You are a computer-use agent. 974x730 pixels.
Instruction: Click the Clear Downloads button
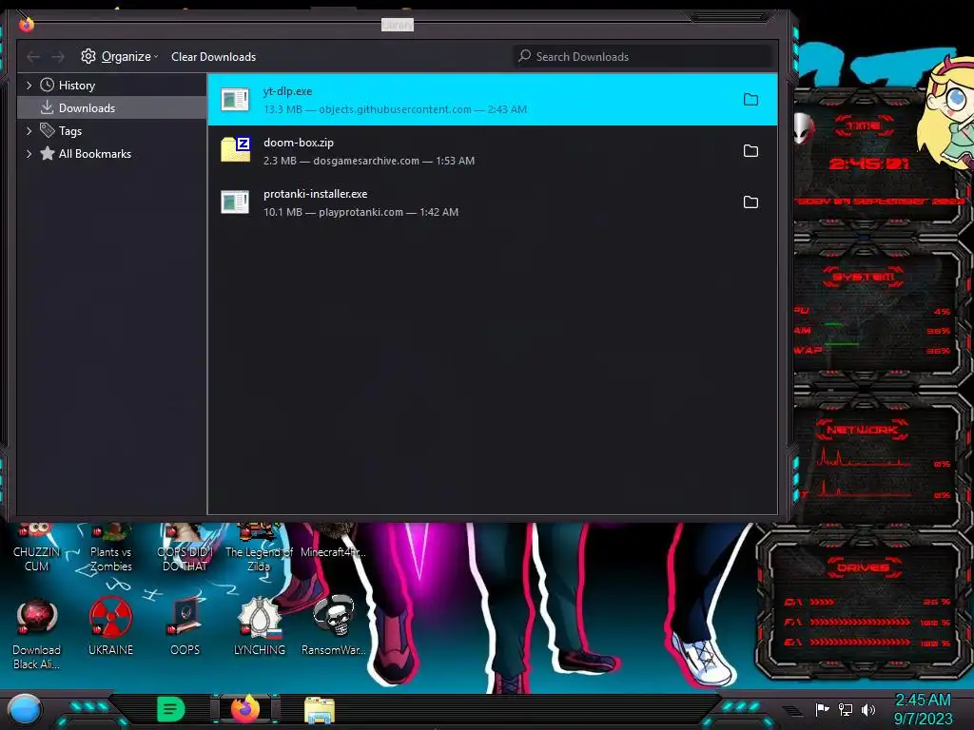click(214, 56)
